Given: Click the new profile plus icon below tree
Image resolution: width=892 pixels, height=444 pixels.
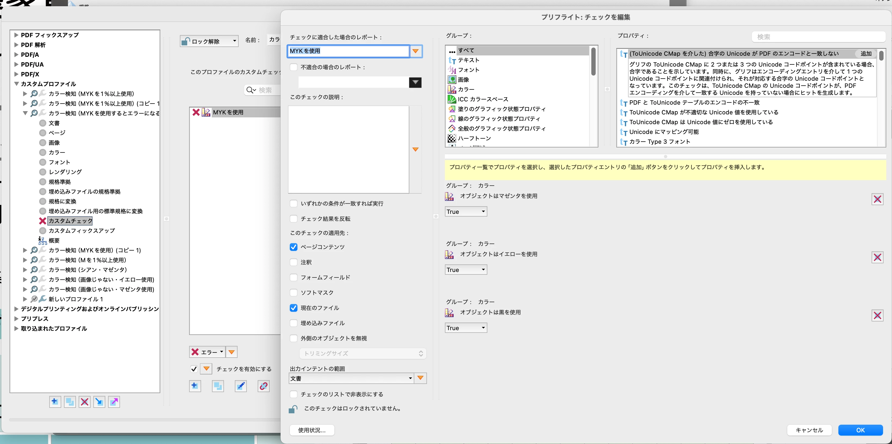Looking at the screenshot, I should pos(55,401).
